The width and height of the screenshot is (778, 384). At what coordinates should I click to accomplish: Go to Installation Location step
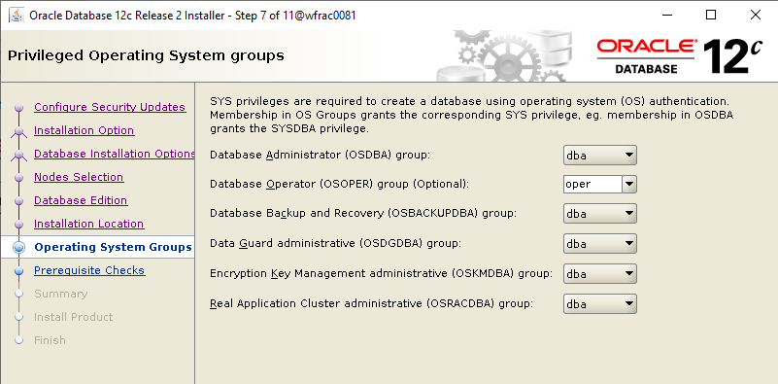point(88,224)
